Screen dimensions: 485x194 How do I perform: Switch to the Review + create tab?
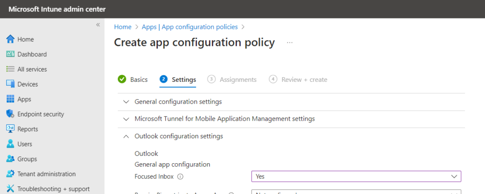(298, 79)
